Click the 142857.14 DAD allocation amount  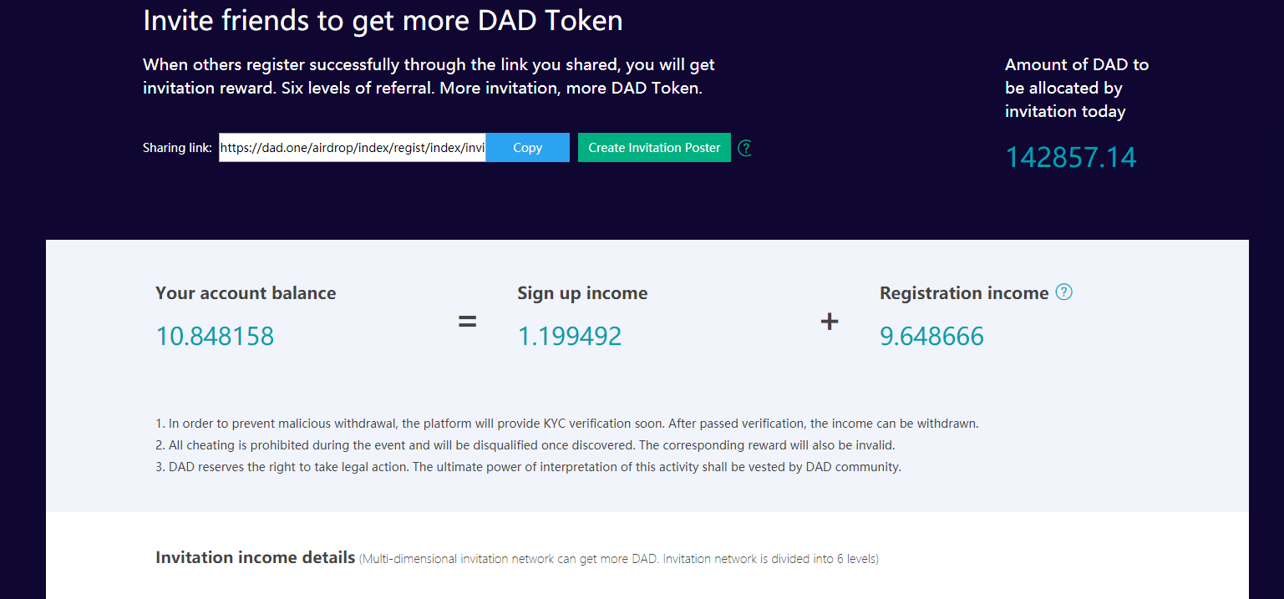coord(1070,158)
